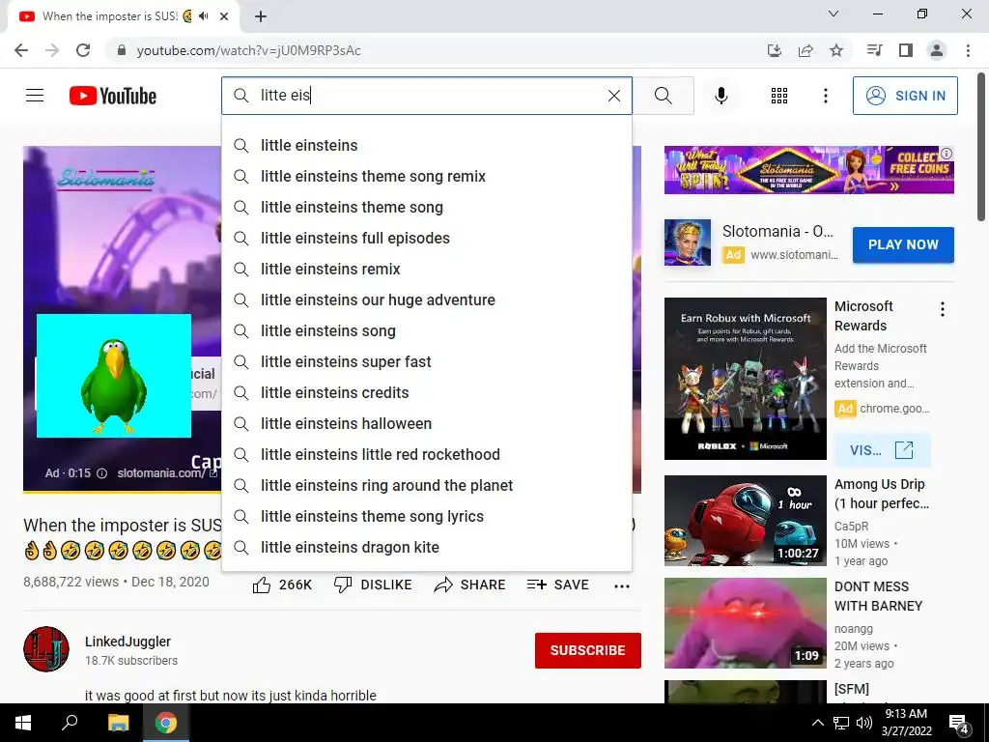This screenshot has width=989, height=742.
Task: Go back in Chrome
Action: tap(21, 50)
